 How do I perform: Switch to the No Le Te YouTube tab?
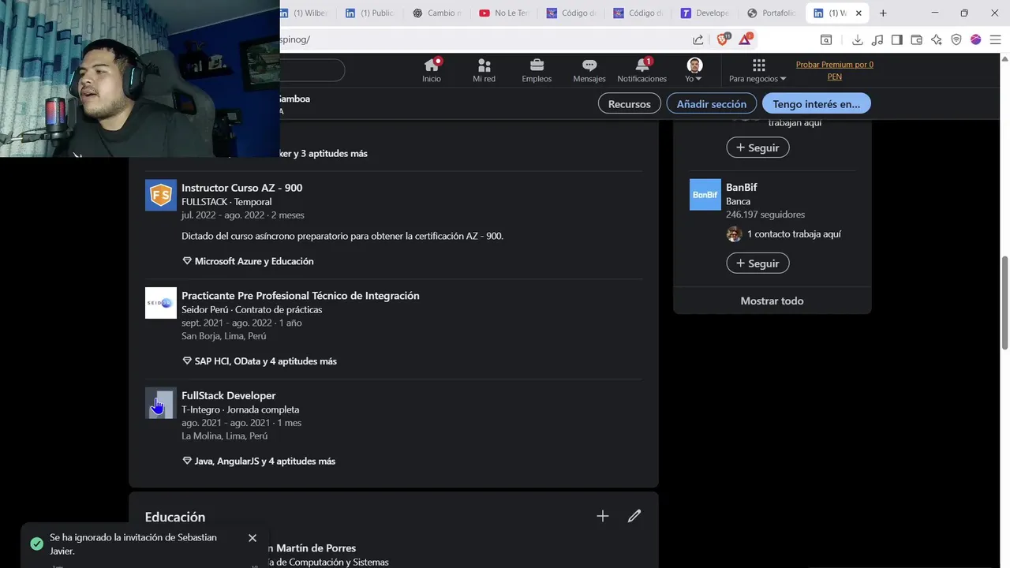[x=504, y=13]
